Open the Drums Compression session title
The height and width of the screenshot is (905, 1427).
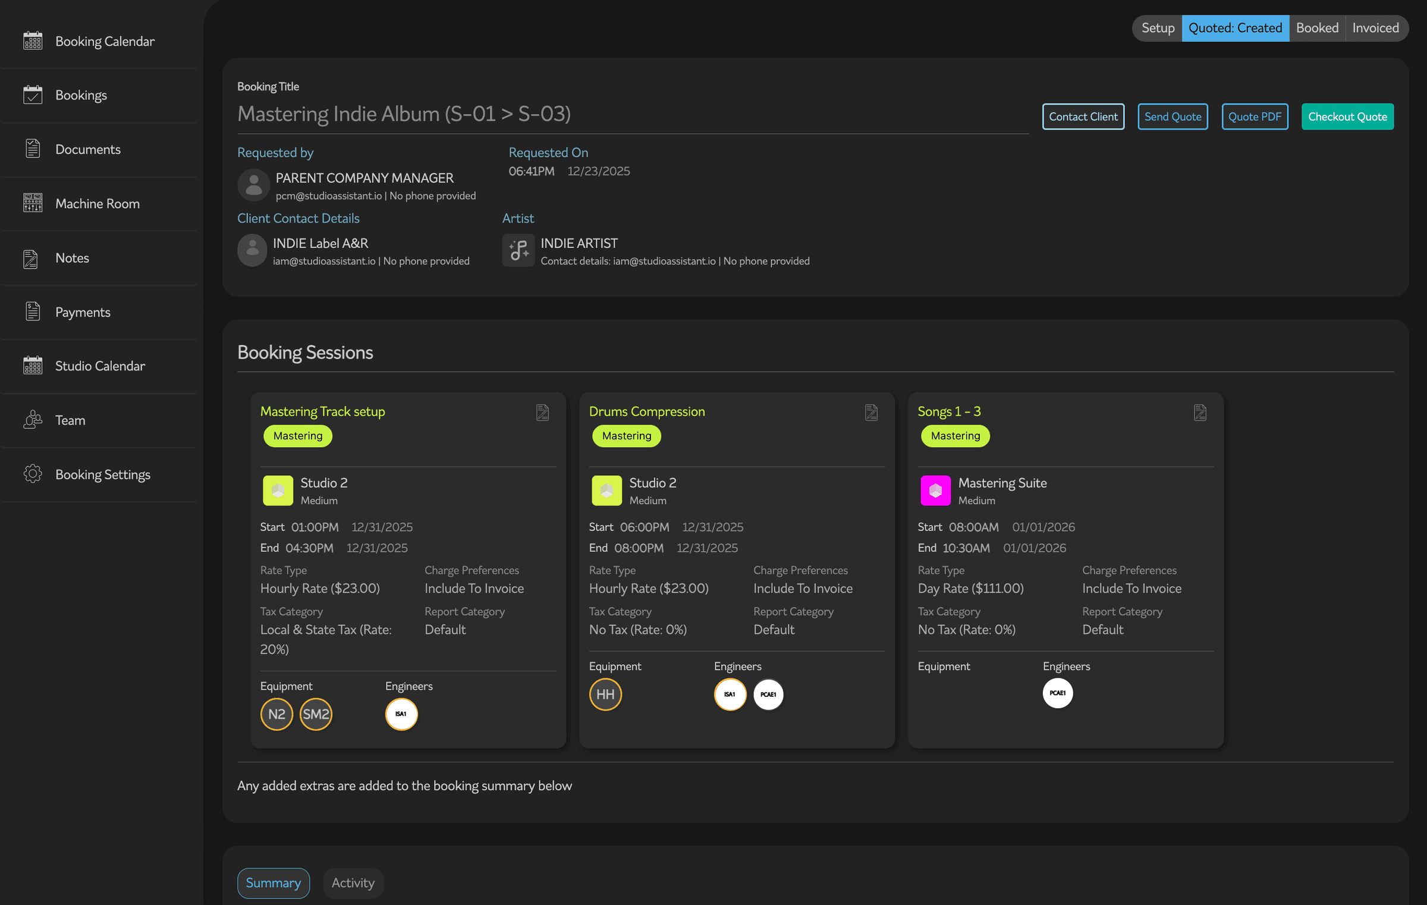tap(647, 411)
